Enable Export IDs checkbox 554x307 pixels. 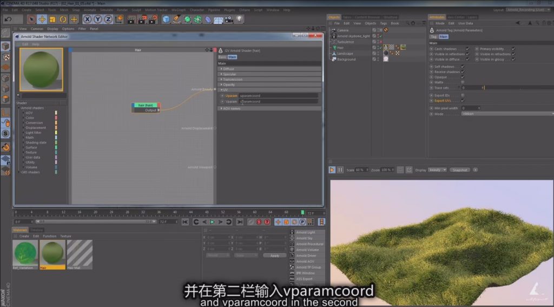click(463, 95)
